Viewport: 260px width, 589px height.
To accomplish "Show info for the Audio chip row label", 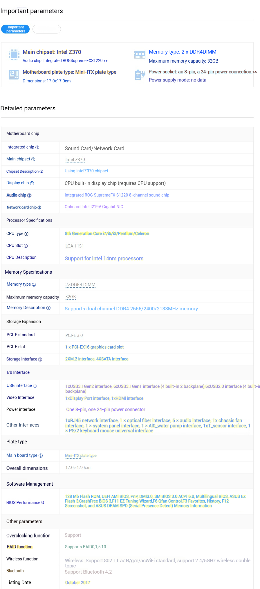I will [29, 195].
